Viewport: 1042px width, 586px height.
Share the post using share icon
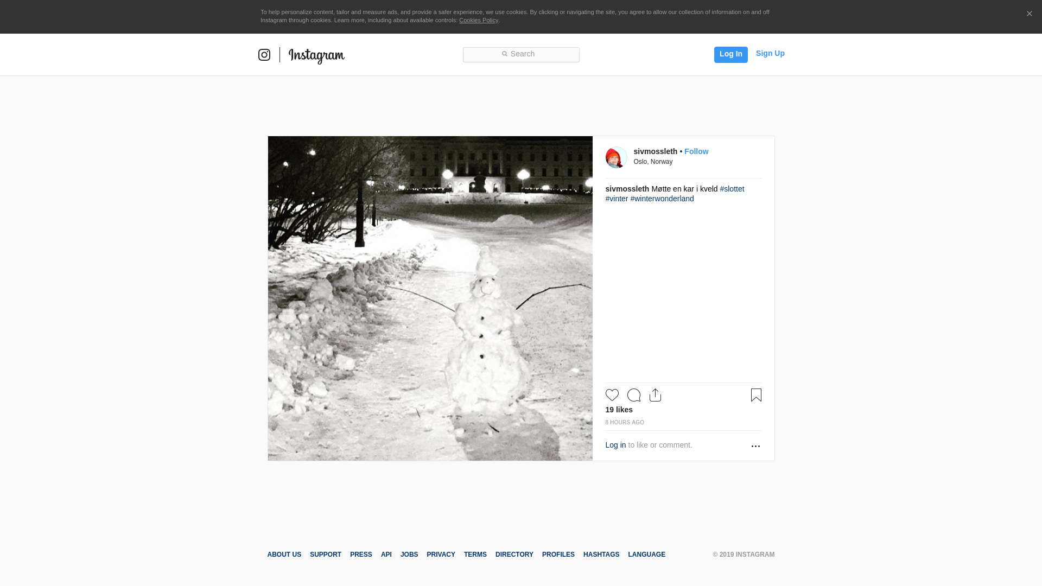[655, 395]
